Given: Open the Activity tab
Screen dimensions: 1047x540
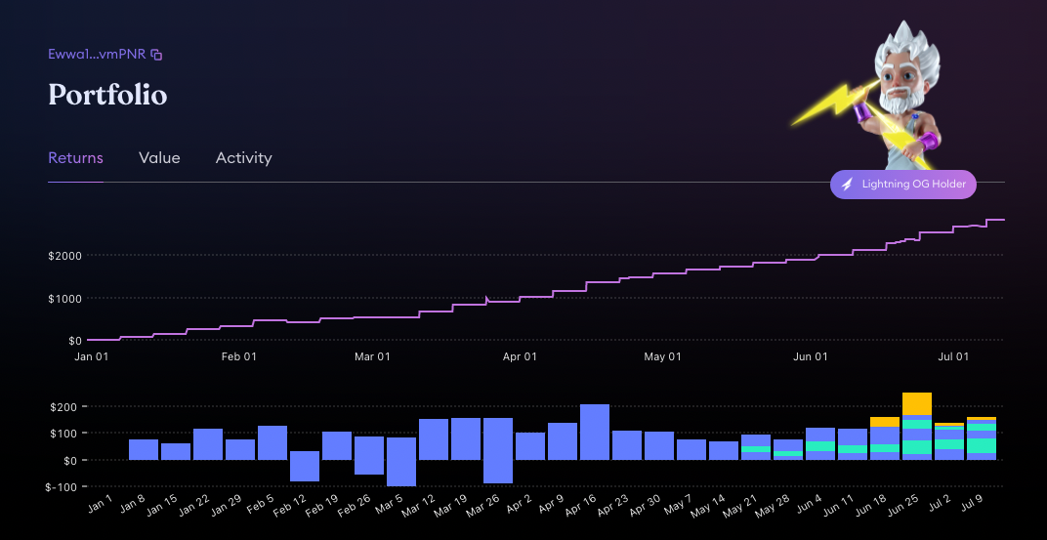Looking at the screenshot, I should pos(244,158).
